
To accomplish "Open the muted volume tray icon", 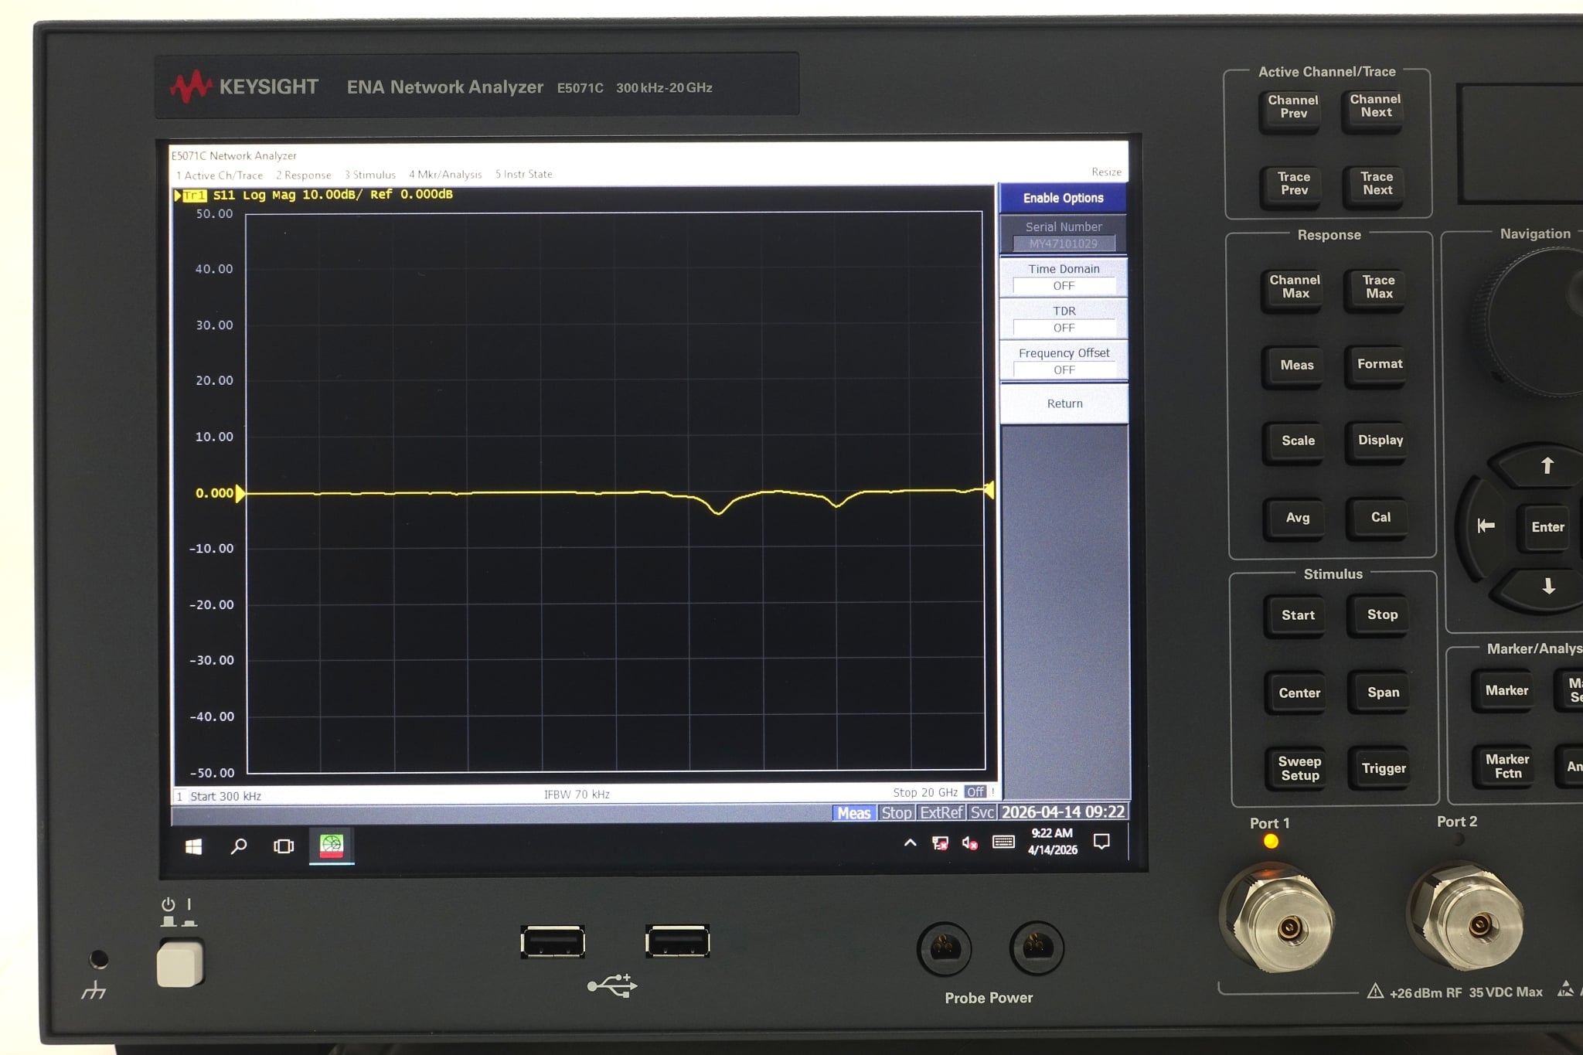I will [969, 843].
